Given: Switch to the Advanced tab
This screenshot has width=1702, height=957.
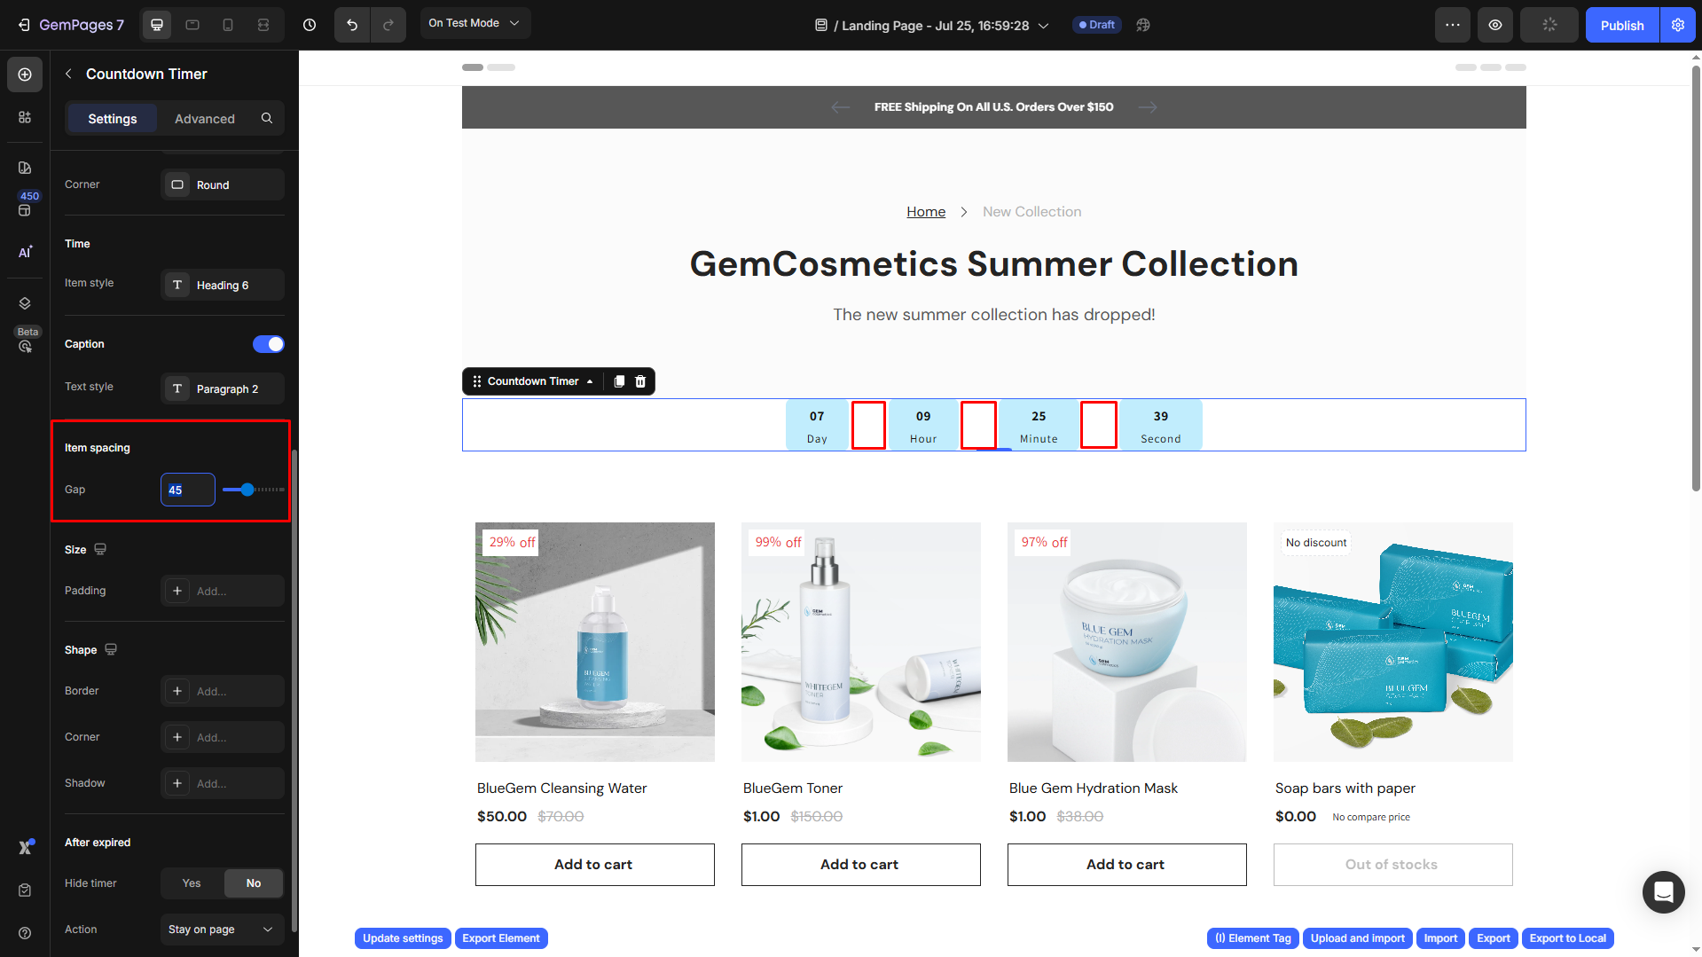Looking at the screenshot, I should [205, 119].
